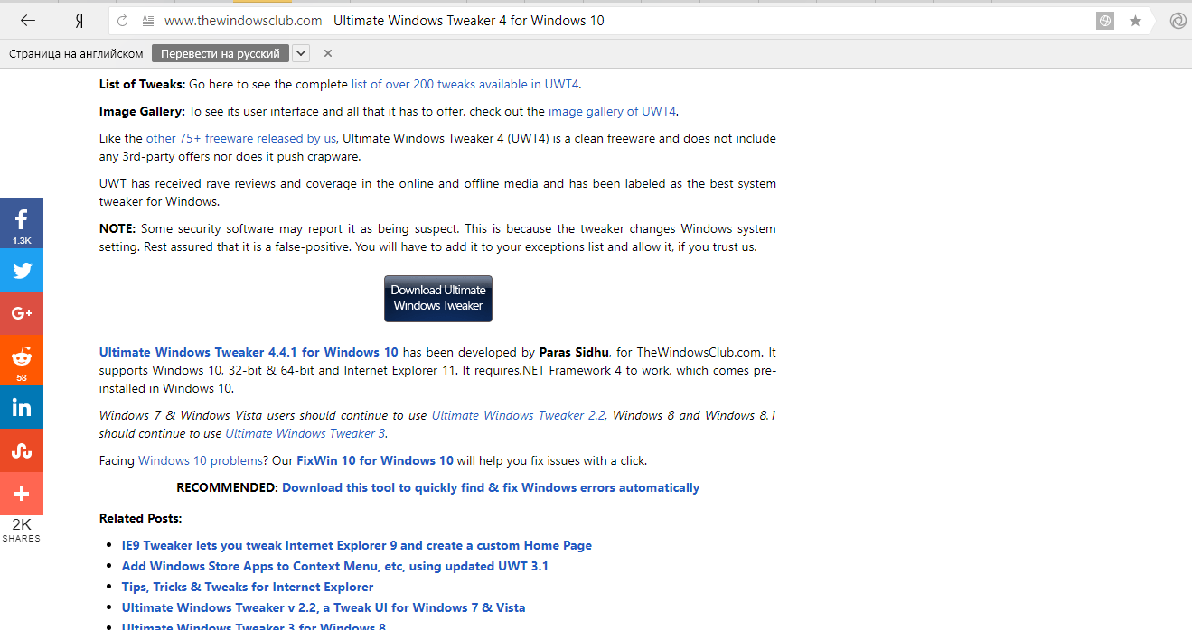Go back with the browser back arrow
Screen dimensions: 1192x630
27,21
